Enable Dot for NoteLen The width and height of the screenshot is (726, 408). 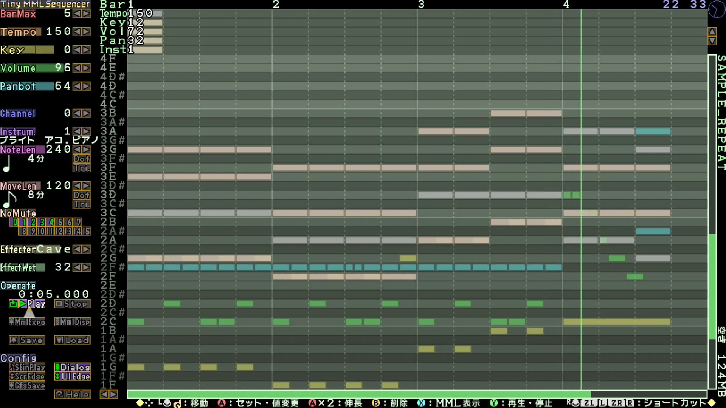(82, 159)
